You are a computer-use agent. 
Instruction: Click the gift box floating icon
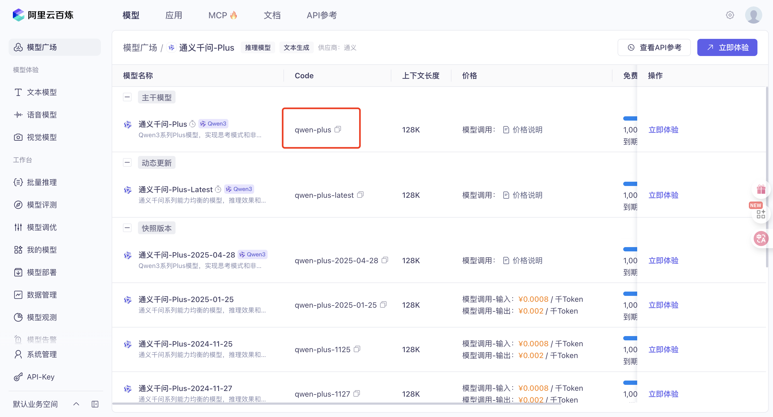tap(761, 189)
